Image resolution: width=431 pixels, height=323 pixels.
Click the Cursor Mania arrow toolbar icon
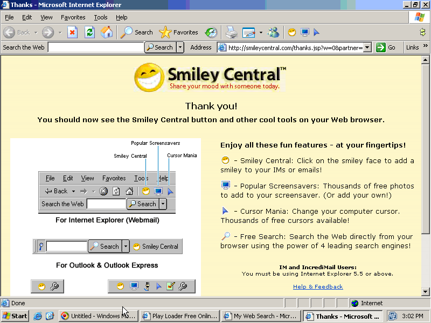point(317,32)
